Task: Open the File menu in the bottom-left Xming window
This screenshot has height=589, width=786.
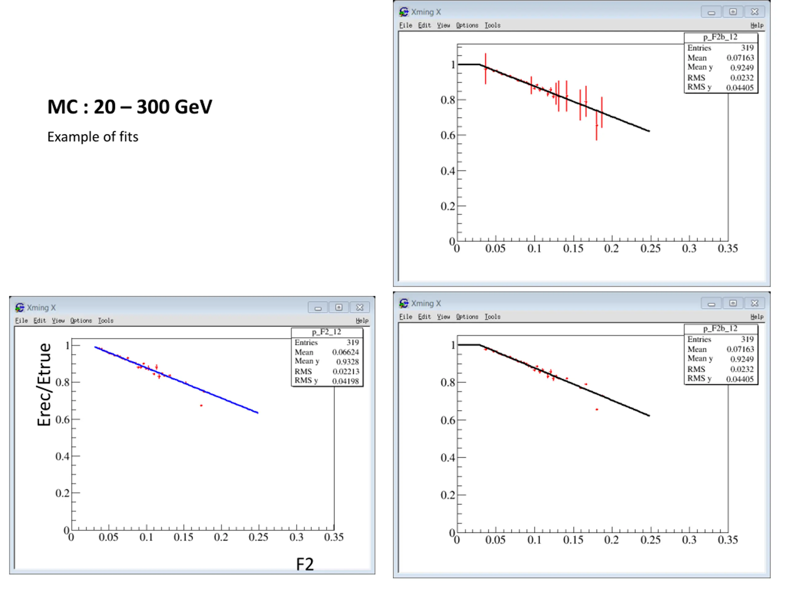Action: (21, 320)
